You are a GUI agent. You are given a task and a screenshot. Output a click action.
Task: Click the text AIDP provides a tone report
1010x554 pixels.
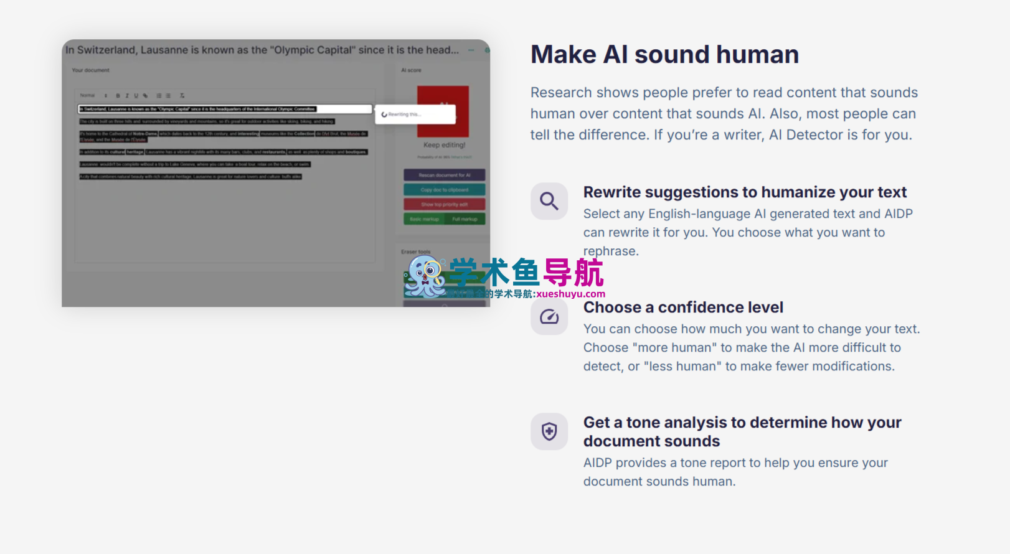pos(735,472)
